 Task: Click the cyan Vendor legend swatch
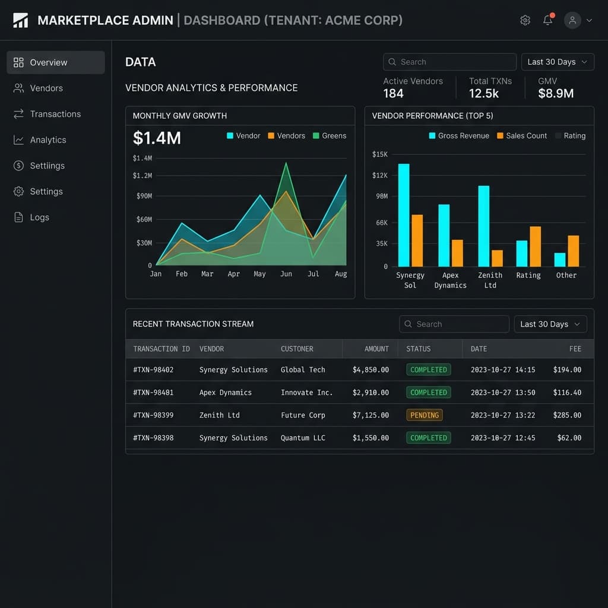click(x=230, y=136)
